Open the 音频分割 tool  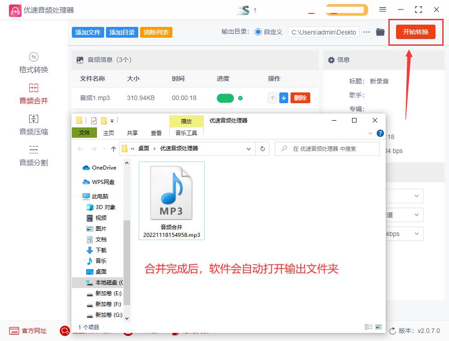[x=33, y=156]
